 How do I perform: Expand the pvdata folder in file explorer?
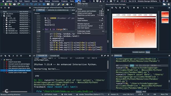[x=2, y=16]
